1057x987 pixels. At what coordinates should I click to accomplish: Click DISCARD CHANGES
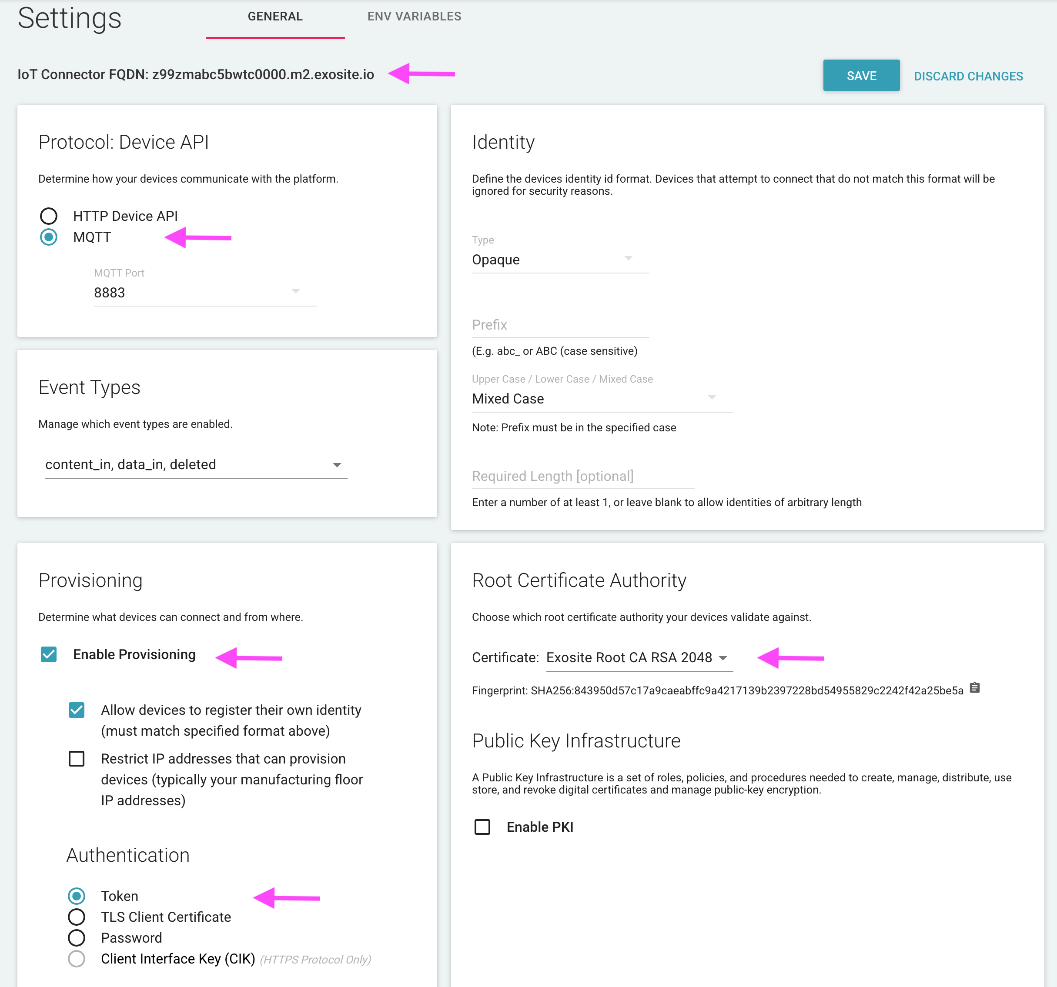coord(968,76)
